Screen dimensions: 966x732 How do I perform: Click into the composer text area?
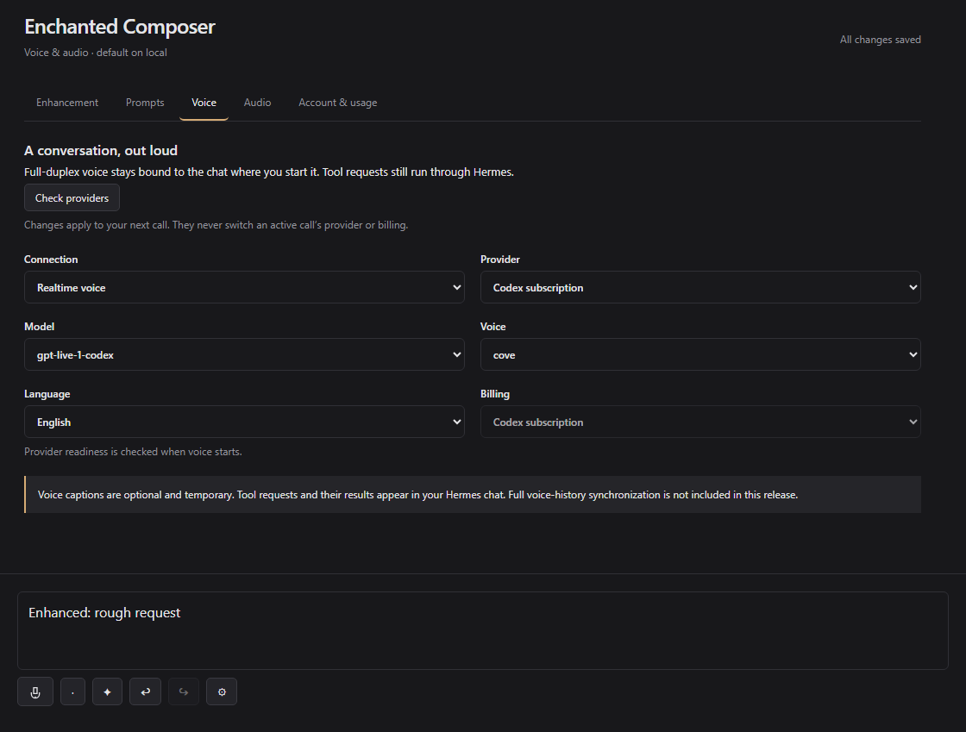pyautogui.click(x=482, y=630)
